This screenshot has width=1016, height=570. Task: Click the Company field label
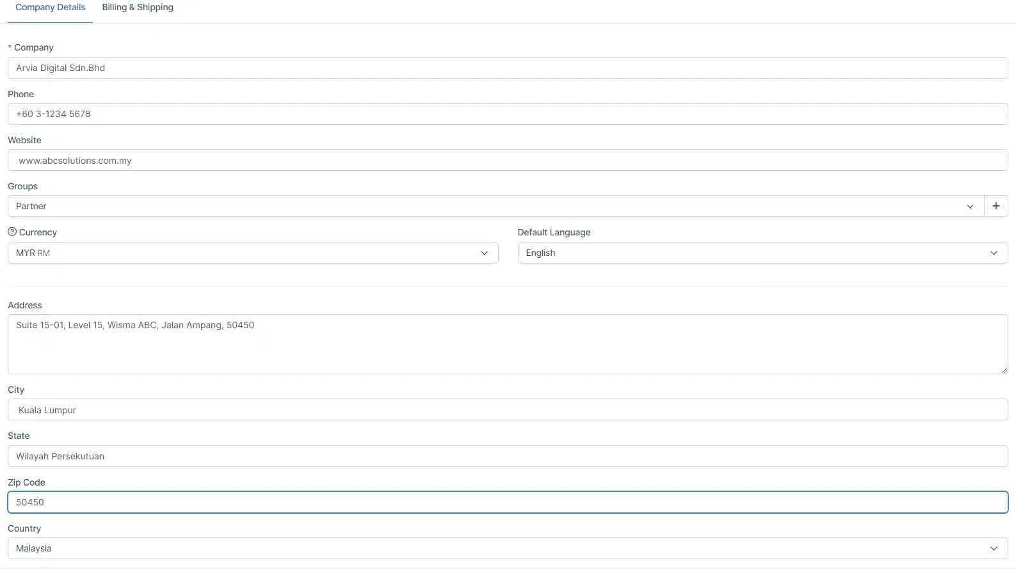pyautogui.click(x=34, y=47)
